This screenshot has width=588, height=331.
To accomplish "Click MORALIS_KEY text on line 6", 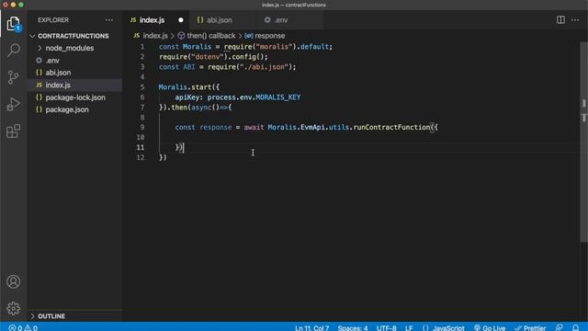I will pos(277,97).
